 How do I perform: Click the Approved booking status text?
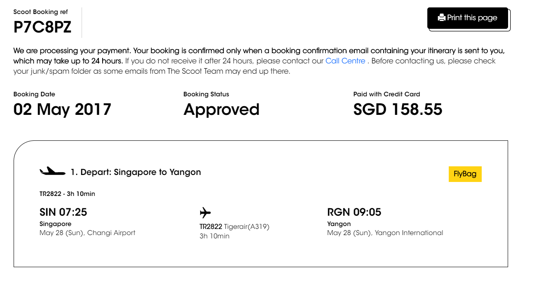click(221, 110)
